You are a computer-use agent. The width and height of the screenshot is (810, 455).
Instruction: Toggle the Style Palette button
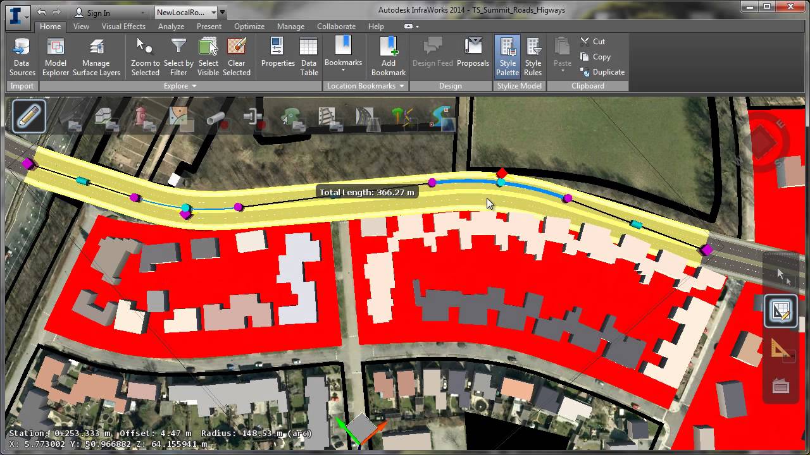coord(508,57)
